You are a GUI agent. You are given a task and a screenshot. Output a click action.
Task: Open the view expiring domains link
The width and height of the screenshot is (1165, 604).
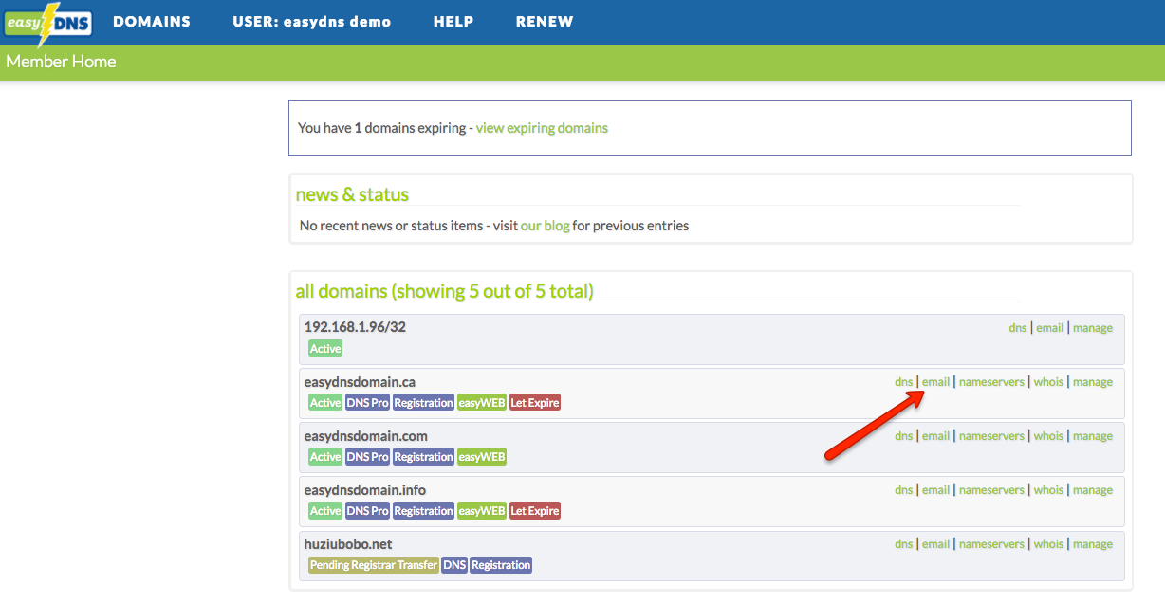tap(542, 128)
